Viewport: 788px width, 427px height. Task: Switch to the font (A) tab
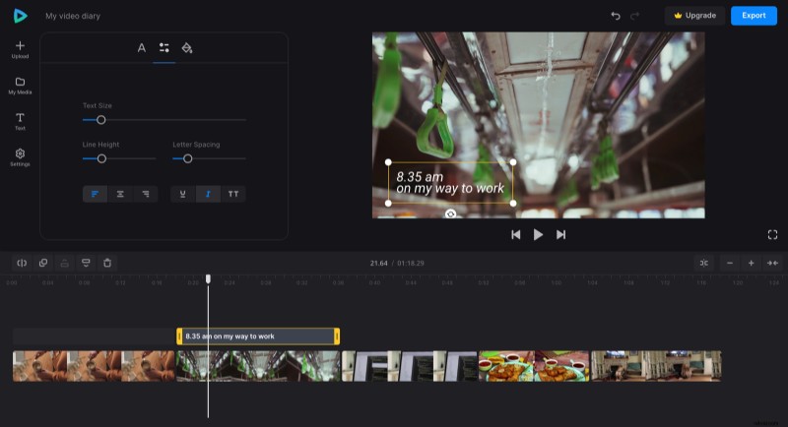pos(142,47)
